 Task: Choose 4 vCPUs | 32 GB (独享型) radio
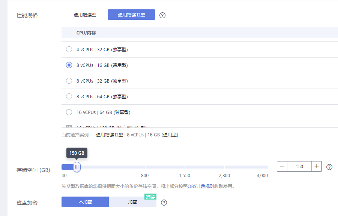[x=69, y=49]
